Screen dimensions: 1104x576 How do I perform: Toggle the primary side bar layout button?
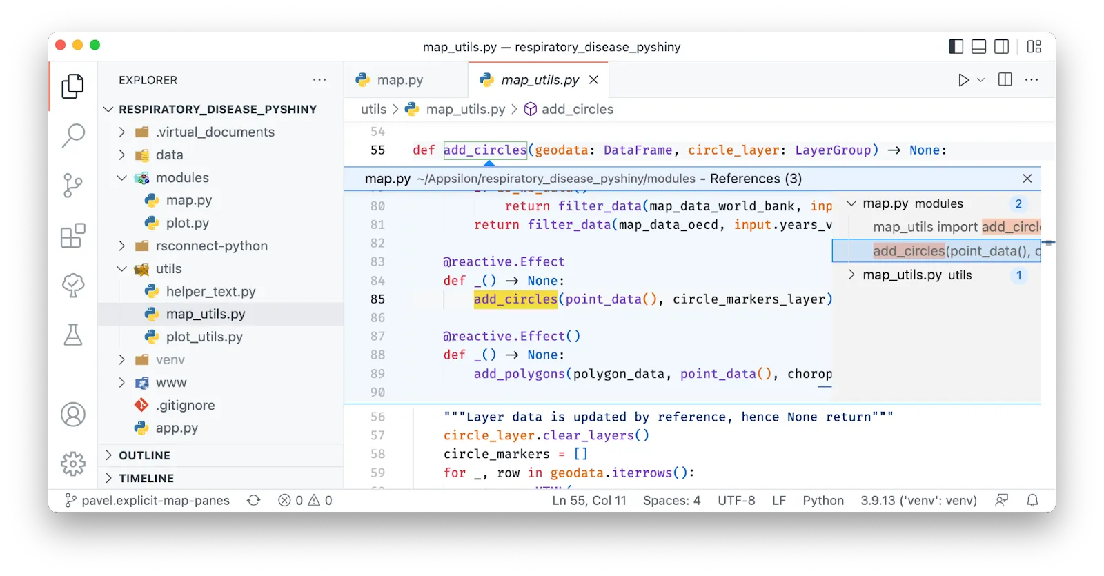[956, 47]
